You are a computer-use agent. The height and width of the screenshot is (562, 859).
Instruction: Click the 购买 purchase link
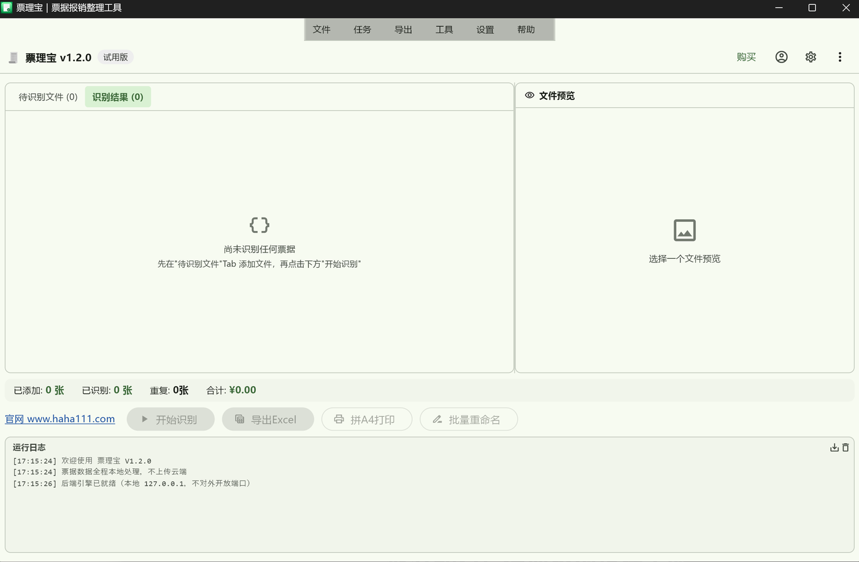pos(746,57)
